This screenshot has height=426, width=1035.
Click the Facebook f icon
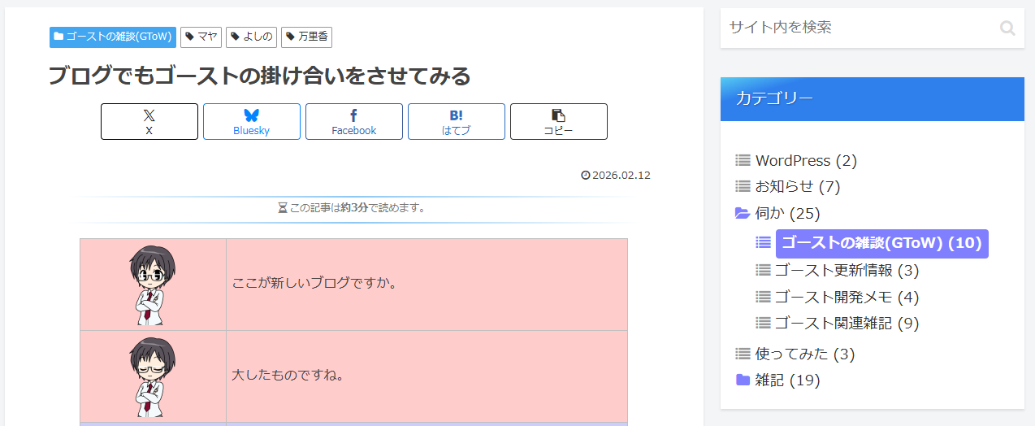[353, 115]
